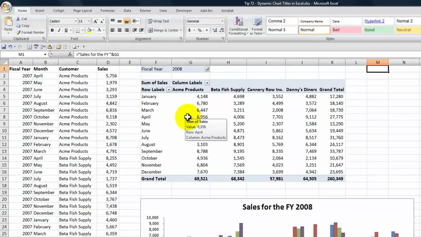Click the Percent Style icon
Image resolution: width=421 pixels, height=237 pixels.
pyautogui.click(x=200, y=30)
